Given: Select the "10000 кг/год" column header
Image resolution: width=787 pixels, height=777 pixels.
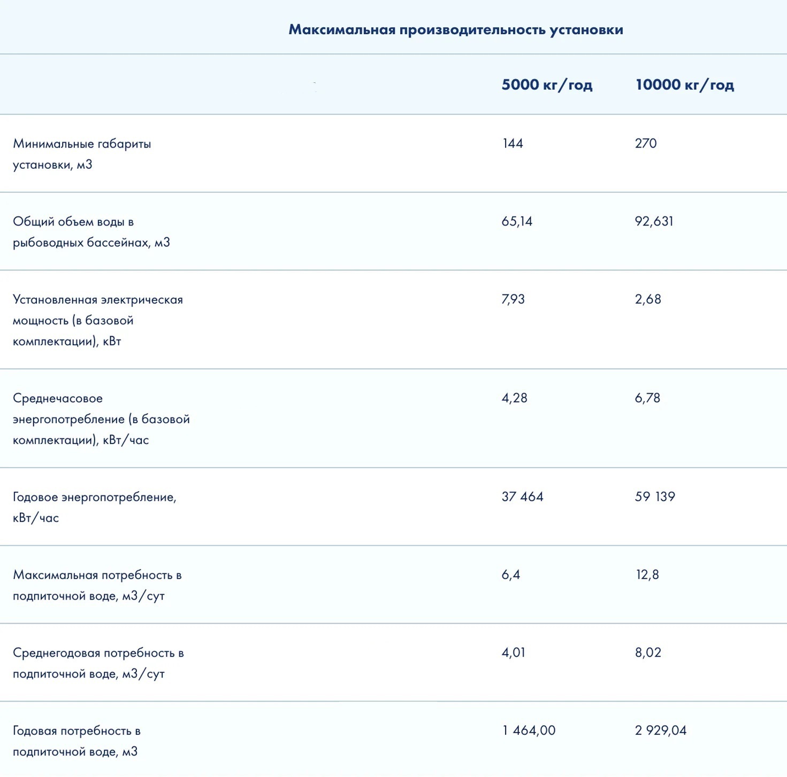Looking at the screenshot, I should [684, 85].
